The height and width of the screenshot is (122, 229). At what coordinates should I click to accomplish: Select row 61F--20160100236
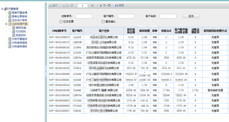pyautogui.click(x=138, y=63)
